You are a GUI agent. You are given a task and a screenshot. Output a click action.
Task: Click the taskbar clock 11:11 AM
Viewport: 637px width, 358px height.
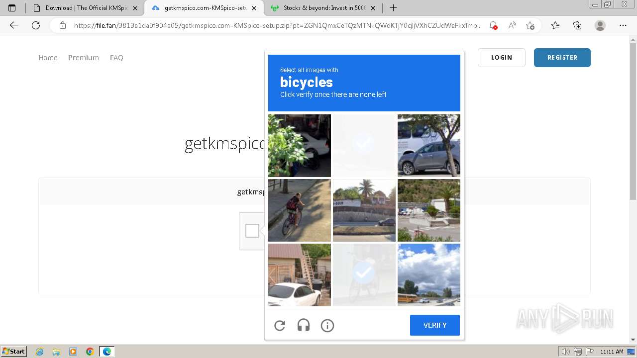pyautogui.click(x=612, y=352)
